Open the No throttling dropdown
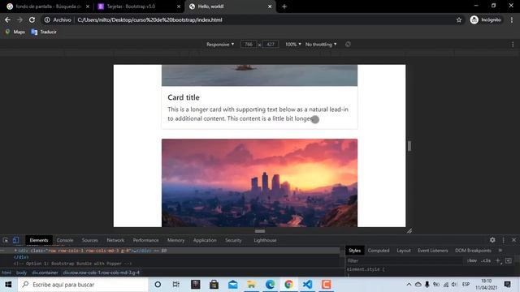 pyautogui.click(x=321, y=44)
